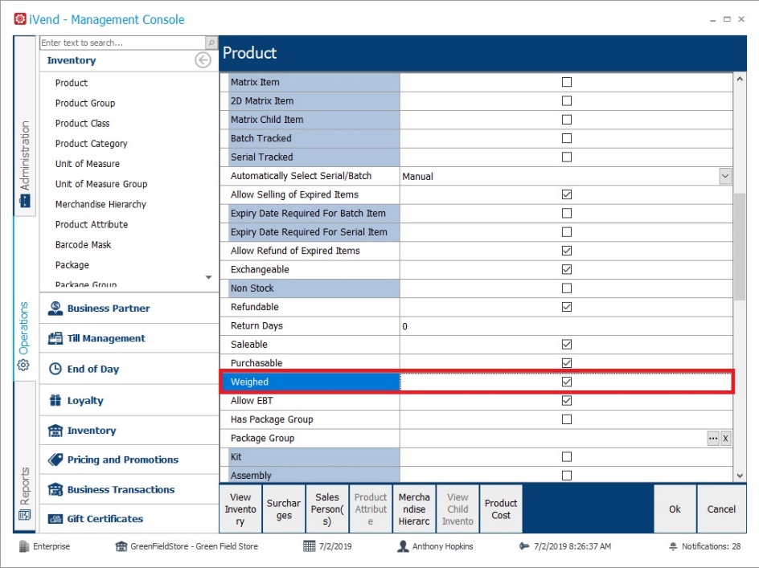Open Barcode Mask menu item
Image resolution: width=759 pixels, height=568 pixels.
[83, 245]
